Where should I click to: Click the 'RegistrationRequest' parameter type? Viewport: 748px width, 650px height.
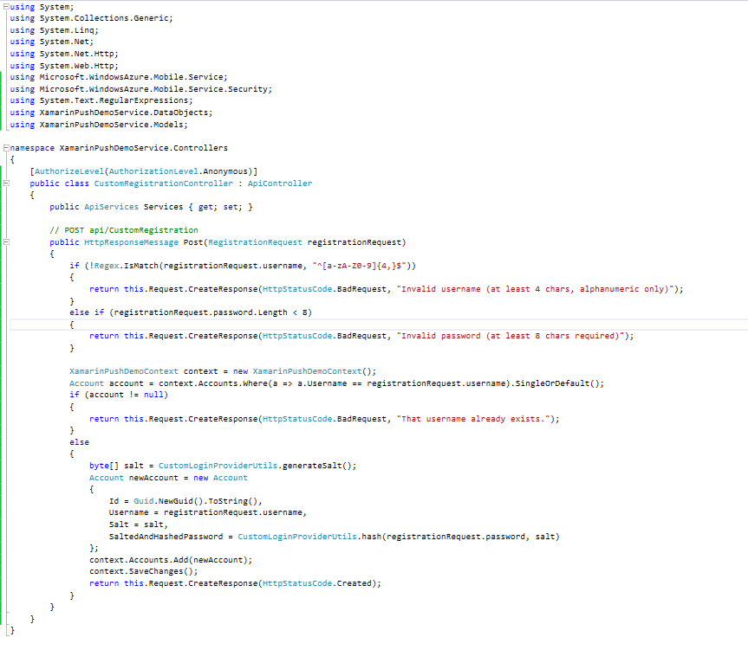coord(255,241)
